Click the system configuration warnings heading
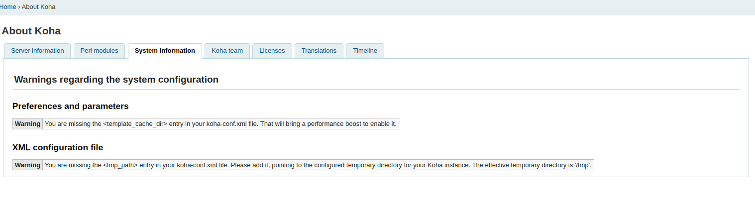755x210 pixels. tap(116, 80)
